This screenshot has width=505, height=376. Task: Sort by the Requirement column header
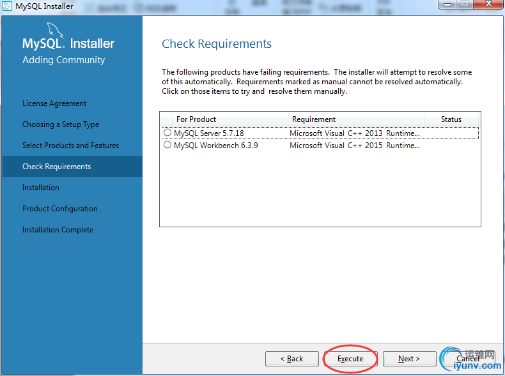pyautogui.click(x=356, y=119)
